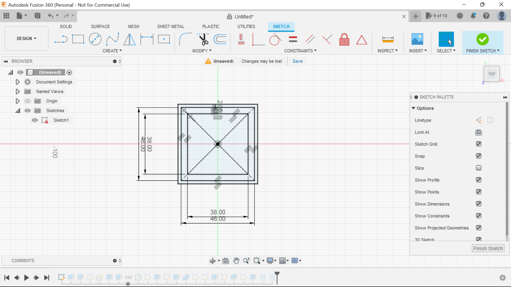
Task: Enable the Slice checkbox
Action: click(479, 168)
